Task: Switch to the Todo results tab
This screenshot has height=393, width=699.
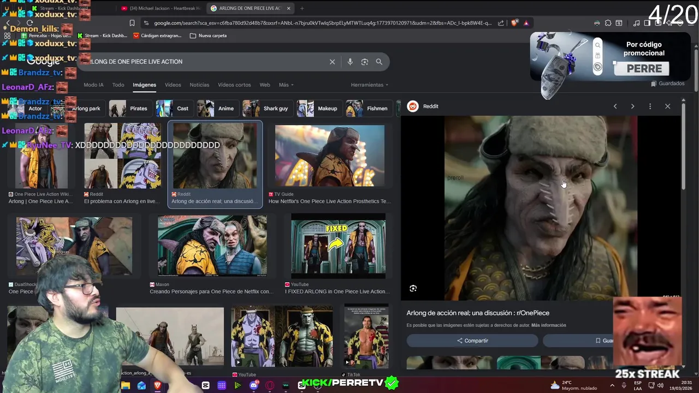Action: (118, 85)
